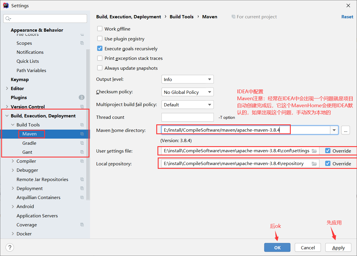Expand the Debugger node
This screenshot has width=357, height=256.
coord(13,170)
